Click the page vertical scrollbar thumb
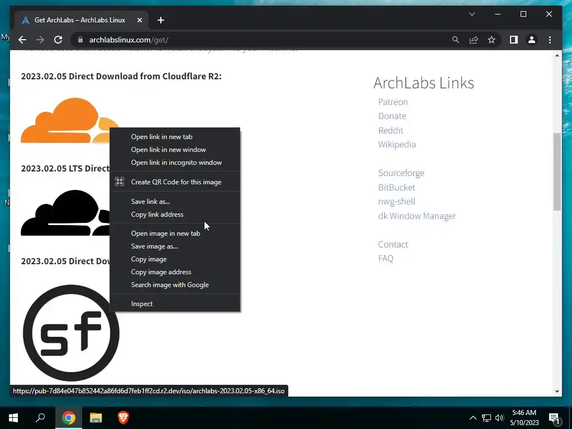The width and height of the screenshot is (572, 429). pyautogui.click(x=557, y=171)
